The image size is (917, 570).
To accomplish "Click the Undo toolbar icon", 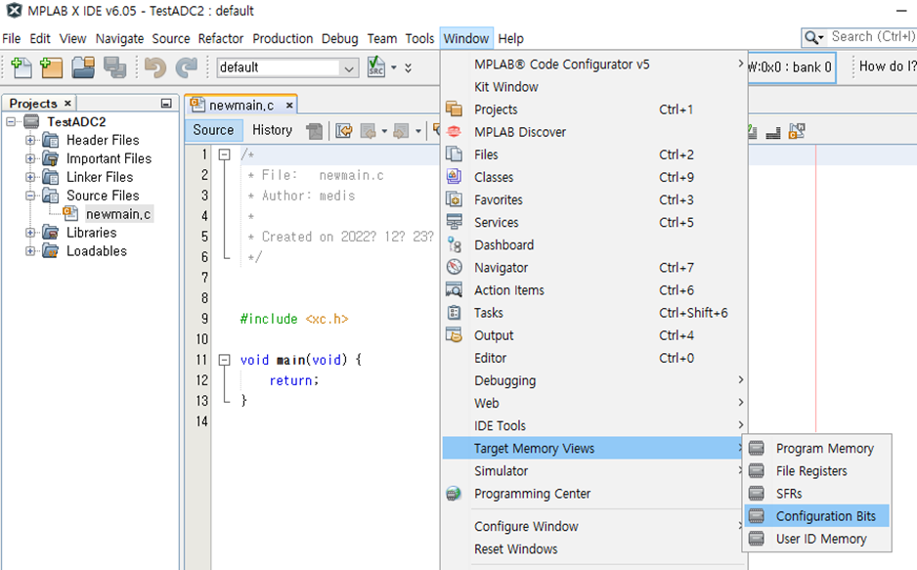I will 155,67.
